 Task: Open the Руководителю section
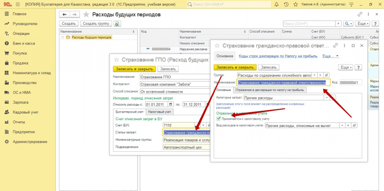point(25,24)
